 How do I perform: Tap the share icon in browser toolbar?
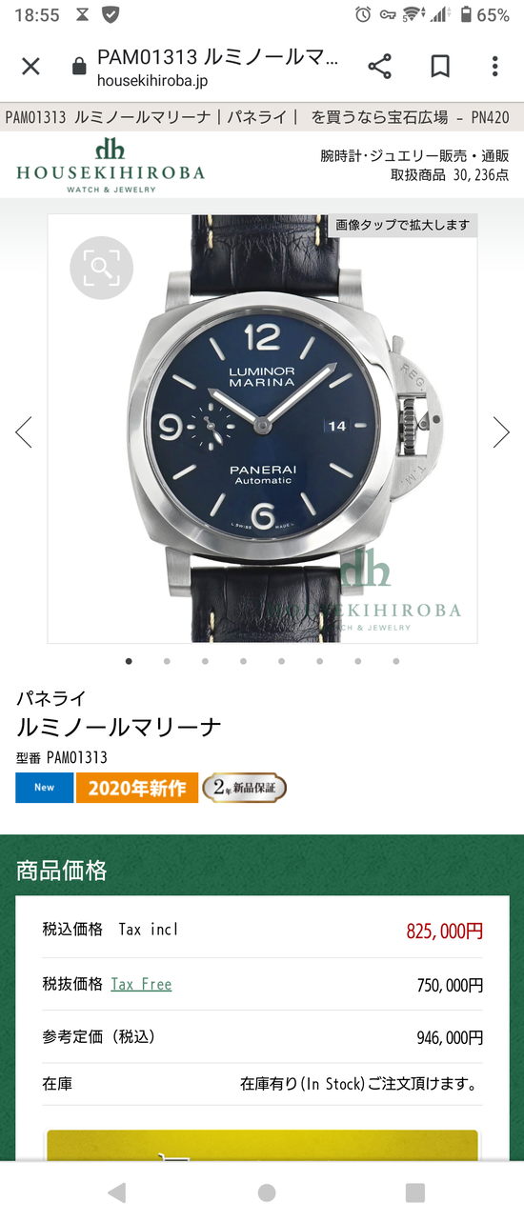click(379, 67)
